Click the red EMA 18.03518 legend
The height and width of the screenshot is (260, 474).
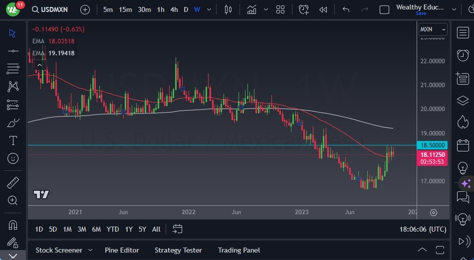(x=53, y=41)
